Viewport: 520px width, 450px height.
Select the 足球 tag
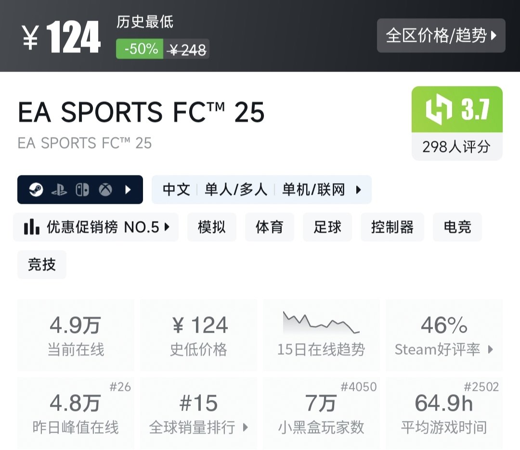tap(327, 227)
